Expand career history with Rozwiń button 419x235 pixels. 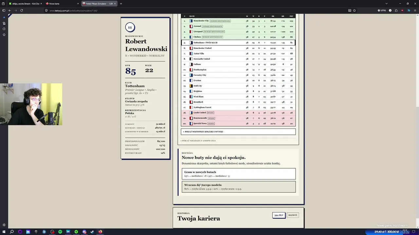click(x=293, y=215)
